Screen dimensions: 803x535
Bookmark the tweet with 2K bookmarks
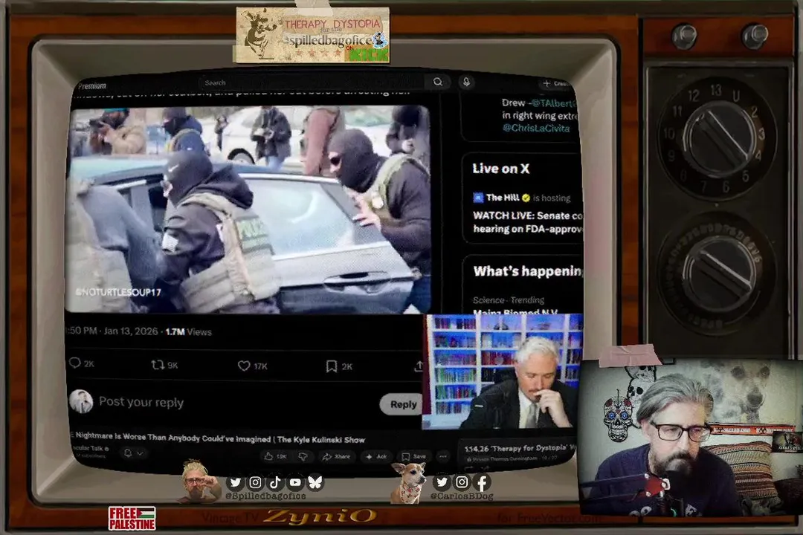(332, 366)
